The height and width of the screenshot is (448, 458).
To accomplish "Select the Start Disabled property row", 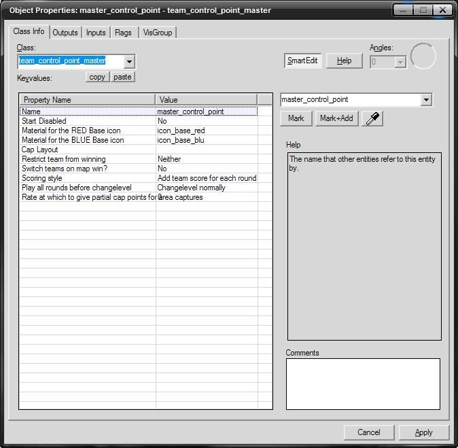I will click(x=88, y=121).
